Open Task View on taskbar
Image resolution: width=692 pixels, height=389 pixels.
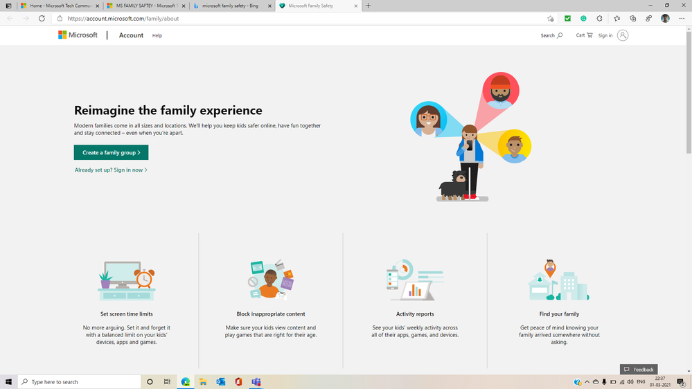point(167,382)
